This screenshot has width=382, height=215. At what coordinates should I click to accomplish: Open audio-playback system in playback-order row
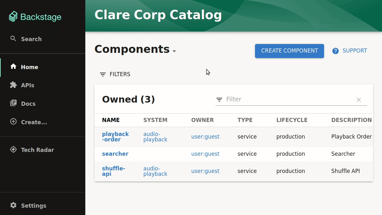click(x=155, y=137)
